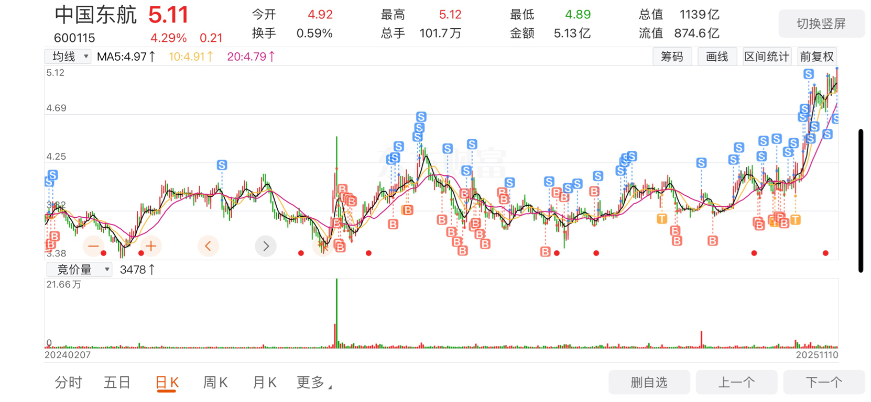
Task: Pan chart left with orange arrow
Action: pyautogui.click(x=208, y=246)
